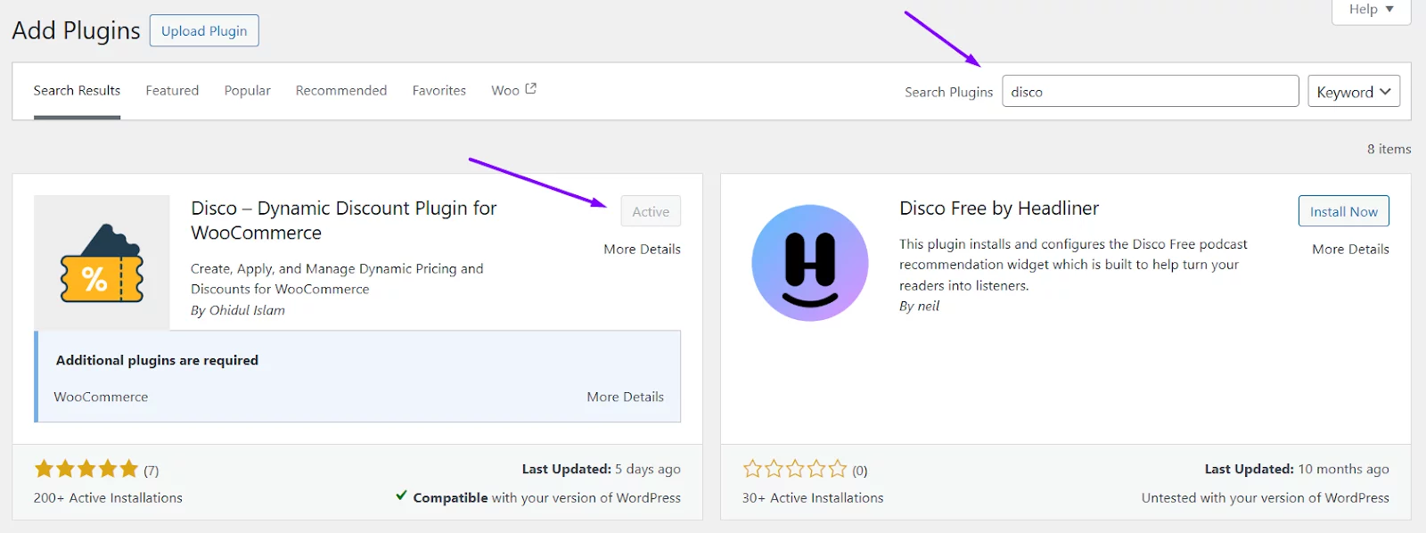Image resolution: width=1426 pixels, height=533 pixels.
Task: Click "Last Updated: 5 days ago" text
Action: point(601,470)
